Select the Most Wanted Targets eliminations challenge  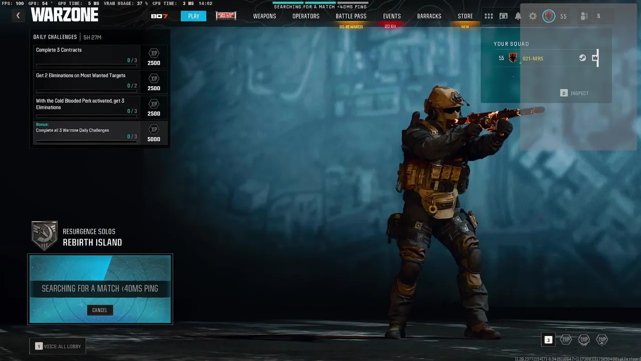coord(100,82)
